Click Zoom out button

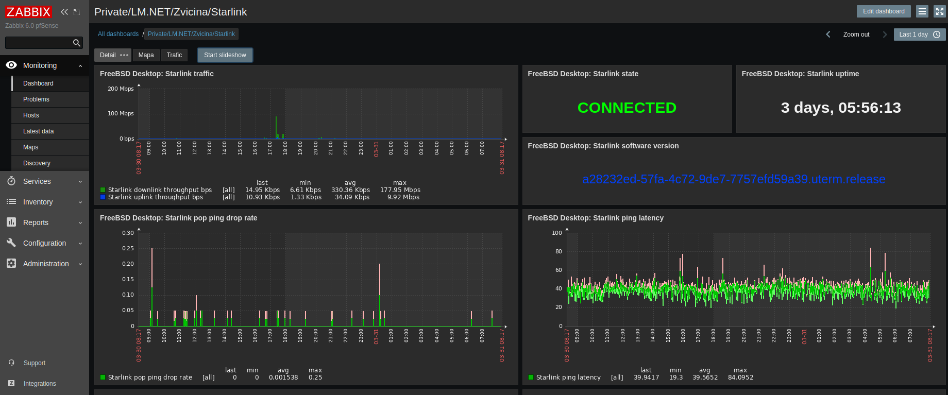[x=856, y=35]
